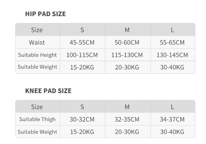Click Suitable Weight label in hip pad table
Screen dimensions: 206x144
point(38,67)
